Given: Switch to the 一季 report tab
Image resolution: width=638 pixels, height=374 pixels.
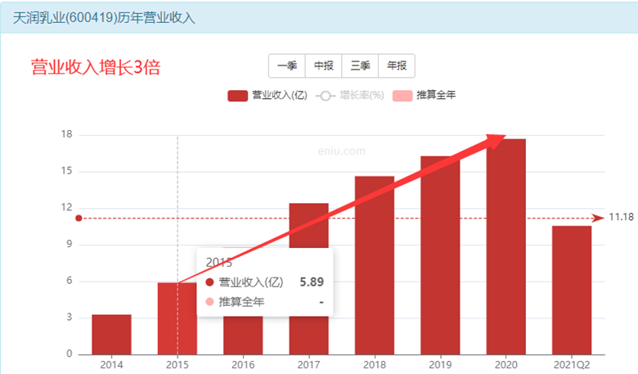Looking at the screenshot, I should (x=287, y=65).
